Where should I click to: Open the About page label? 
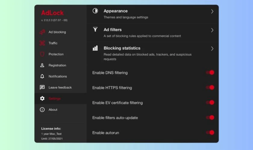click(x=53, y=109)
